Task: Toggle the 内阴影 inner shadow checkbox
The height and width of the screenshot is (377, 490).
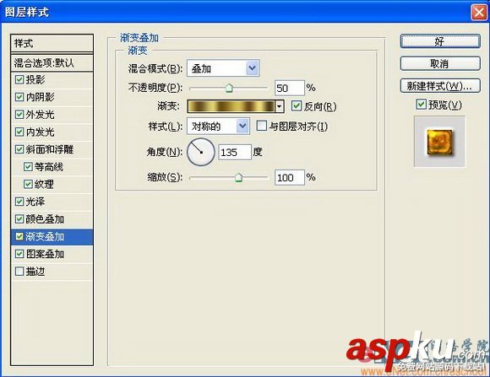Action: pyautogui.click(x=19, y=97)
